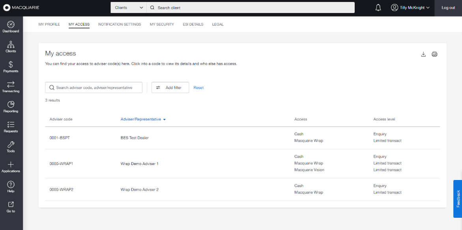This screenshot has width=462, height=230.
Task: Expand the Tilly McKnight user menu
Action: [410, 7]
